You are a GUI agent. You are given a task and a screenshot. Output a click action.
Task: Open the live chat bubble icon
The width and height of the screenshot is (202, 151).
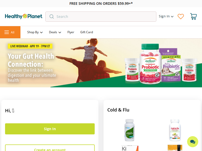click(193, 142)
